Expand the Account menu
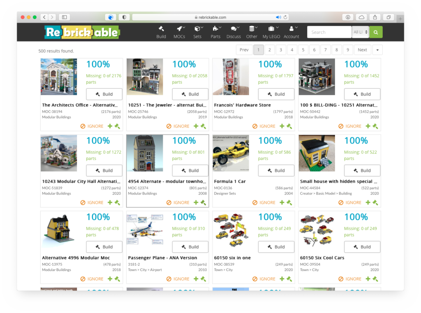This screenshot has width=421, height=313. pyautogui.click(x=291, y=32)
